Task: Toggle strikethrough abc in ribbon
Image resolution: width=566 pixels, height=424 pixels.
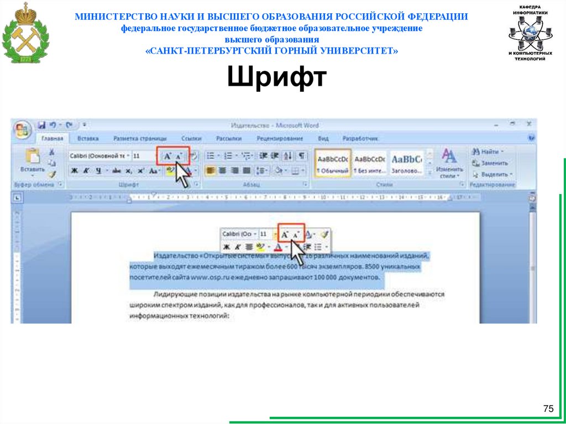Action: click(116, 170)
